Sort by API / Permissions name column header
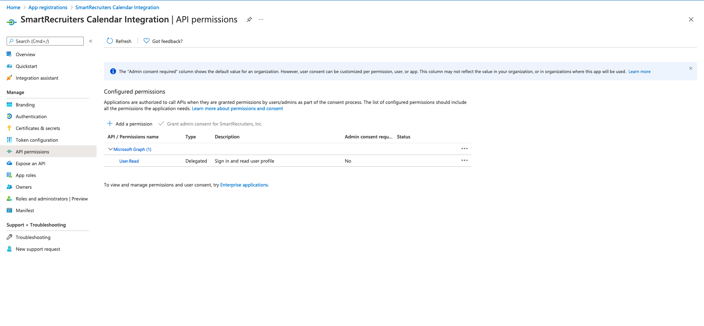This screenshot has width=704, height=326. 133,137
